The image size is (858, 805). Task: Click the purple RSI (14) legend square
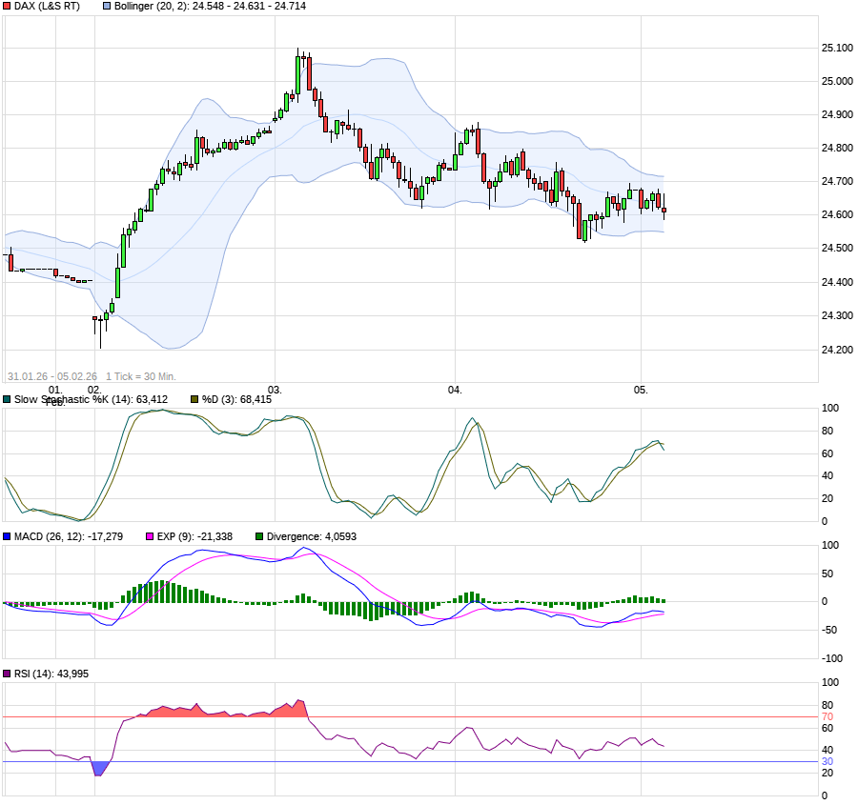(7, 673)
